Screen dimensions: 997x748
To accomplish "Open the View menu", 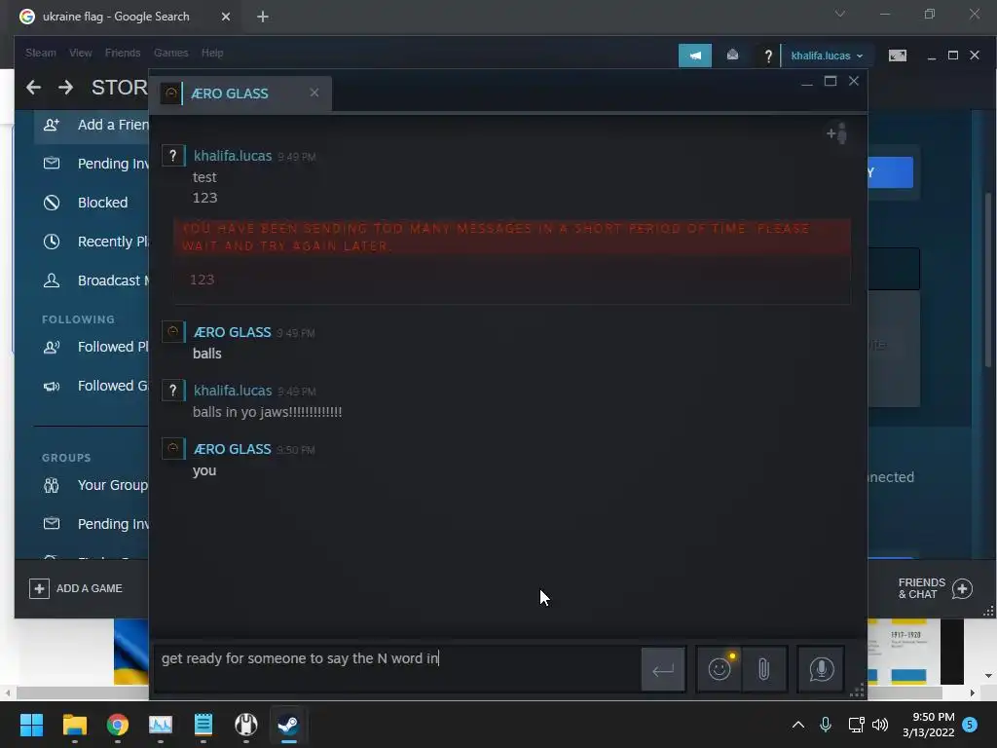I will click(x=80, y=53).
